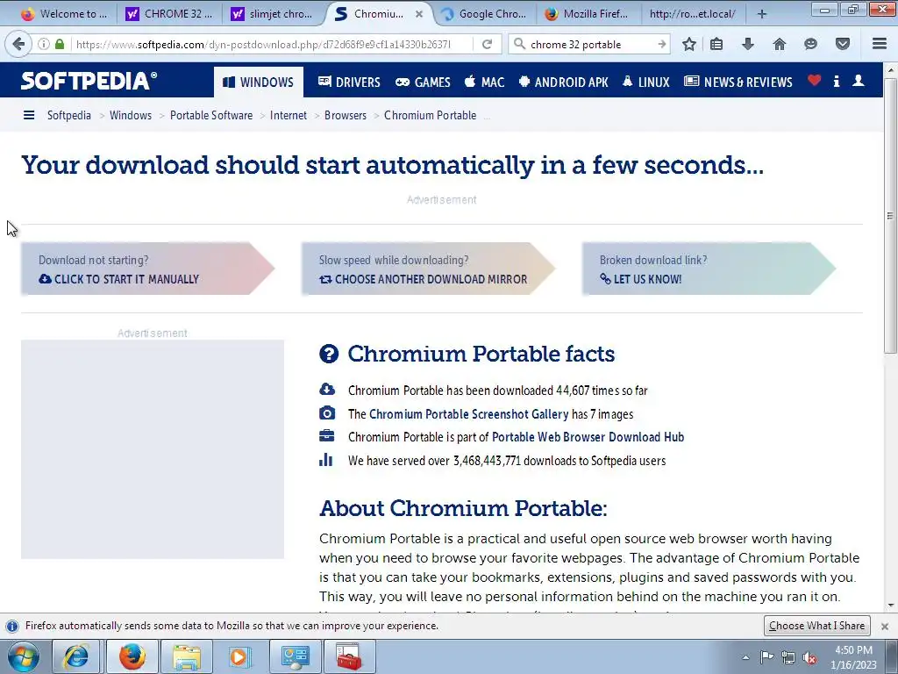Click the red toolbox taskbar icon

[349, 656]
